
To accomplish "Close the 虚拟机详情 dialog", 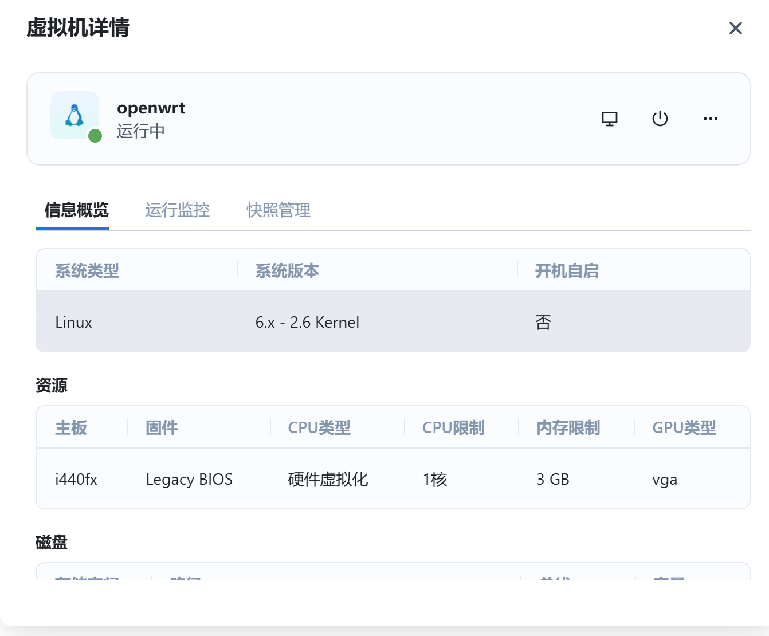I will (735, 28).
